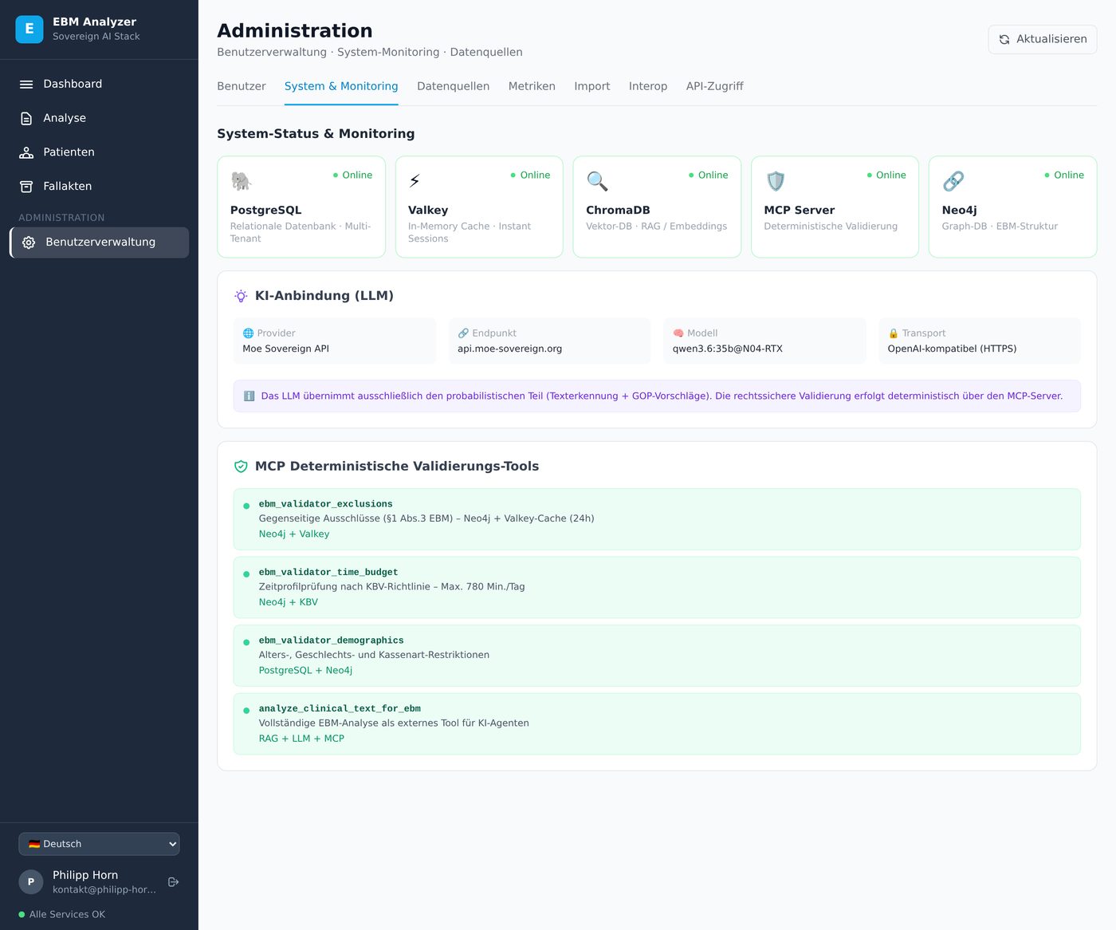
Task: Open Fallakten in the sidebar
Action: 99,186
